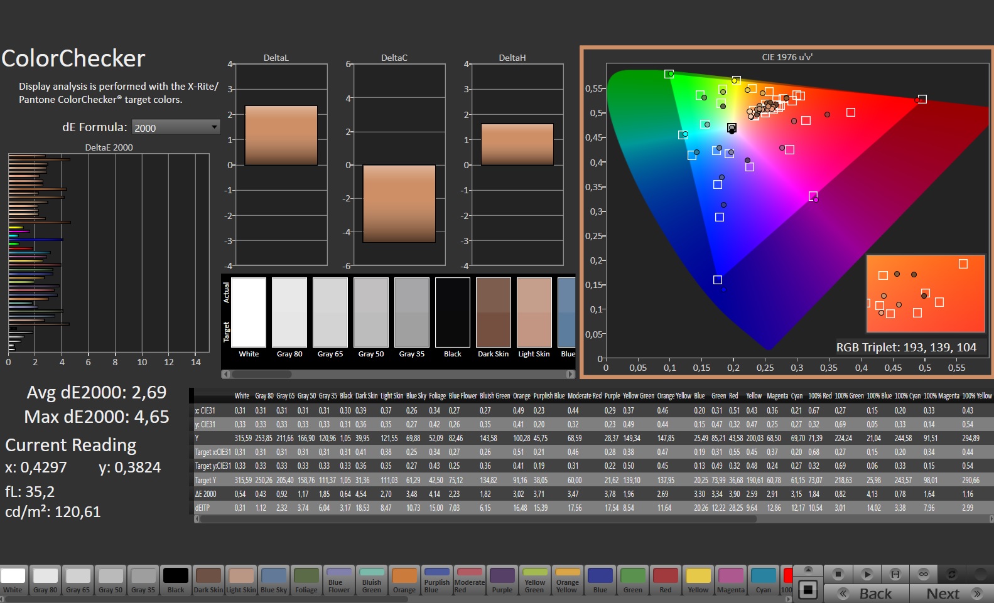Click the stop measurement icon
This screenshot has height=603, width=994.
[x=838, y=574]
